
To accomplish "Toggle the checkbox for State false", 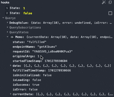I will pyautogui.click(x=110, y=13).
